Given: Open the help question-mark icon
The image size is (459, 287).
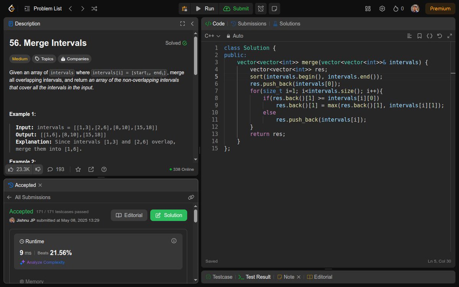Looking at the screenshot, I should click(104, 169).
